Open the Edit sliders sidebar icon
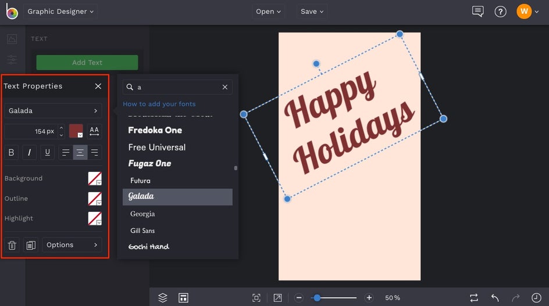The image size is (549, 306). [12, 59]
